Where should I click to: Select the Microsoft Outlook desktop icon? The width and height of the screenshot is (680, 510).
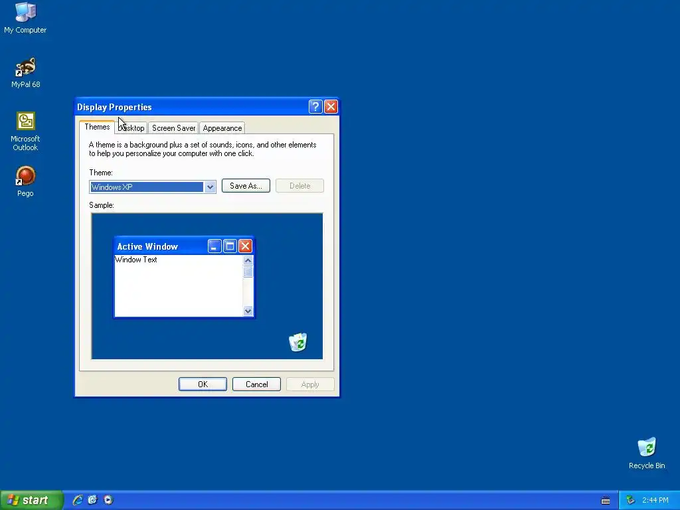click(x=25, y=131)
